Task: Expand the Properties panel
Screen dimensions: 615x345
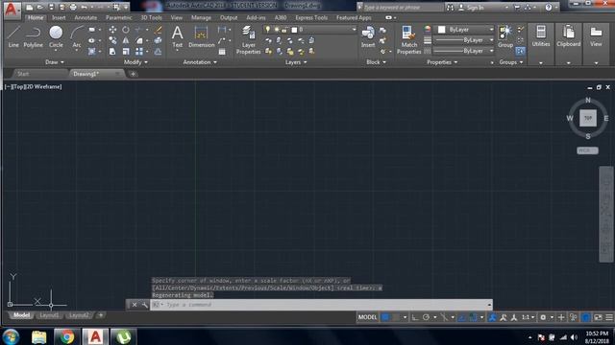Action: (442, 62)
